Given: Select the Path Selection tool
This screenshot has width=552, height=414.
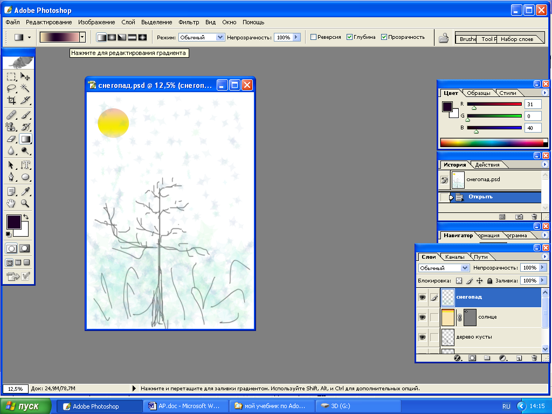Looking at the screenshot, I should click(x=11, y=165).
